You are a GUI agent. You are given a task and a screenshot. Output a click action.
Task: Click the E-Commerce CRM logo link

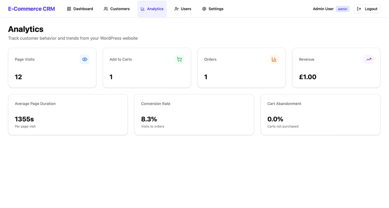[31, 9]
